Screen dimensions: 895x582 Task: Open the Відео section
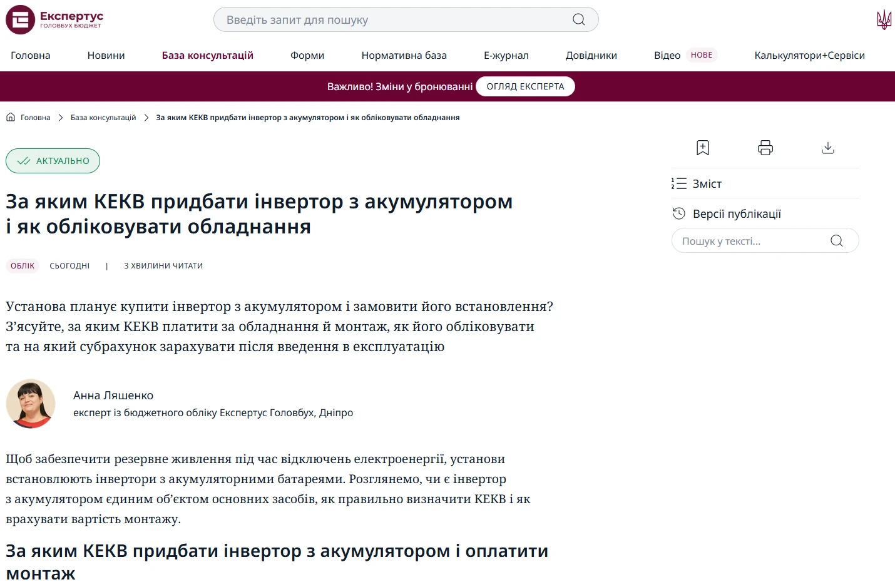[667, 55]
